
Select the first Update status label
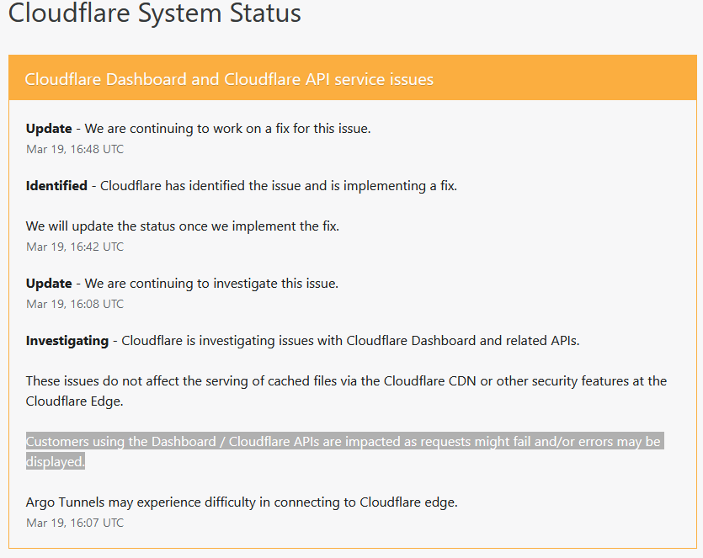click(49, 129)
